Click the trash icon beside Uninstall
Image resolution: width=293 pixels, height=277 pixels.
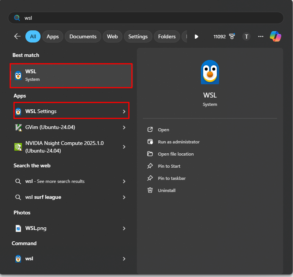pyautogui.click(x=150, y=190)
